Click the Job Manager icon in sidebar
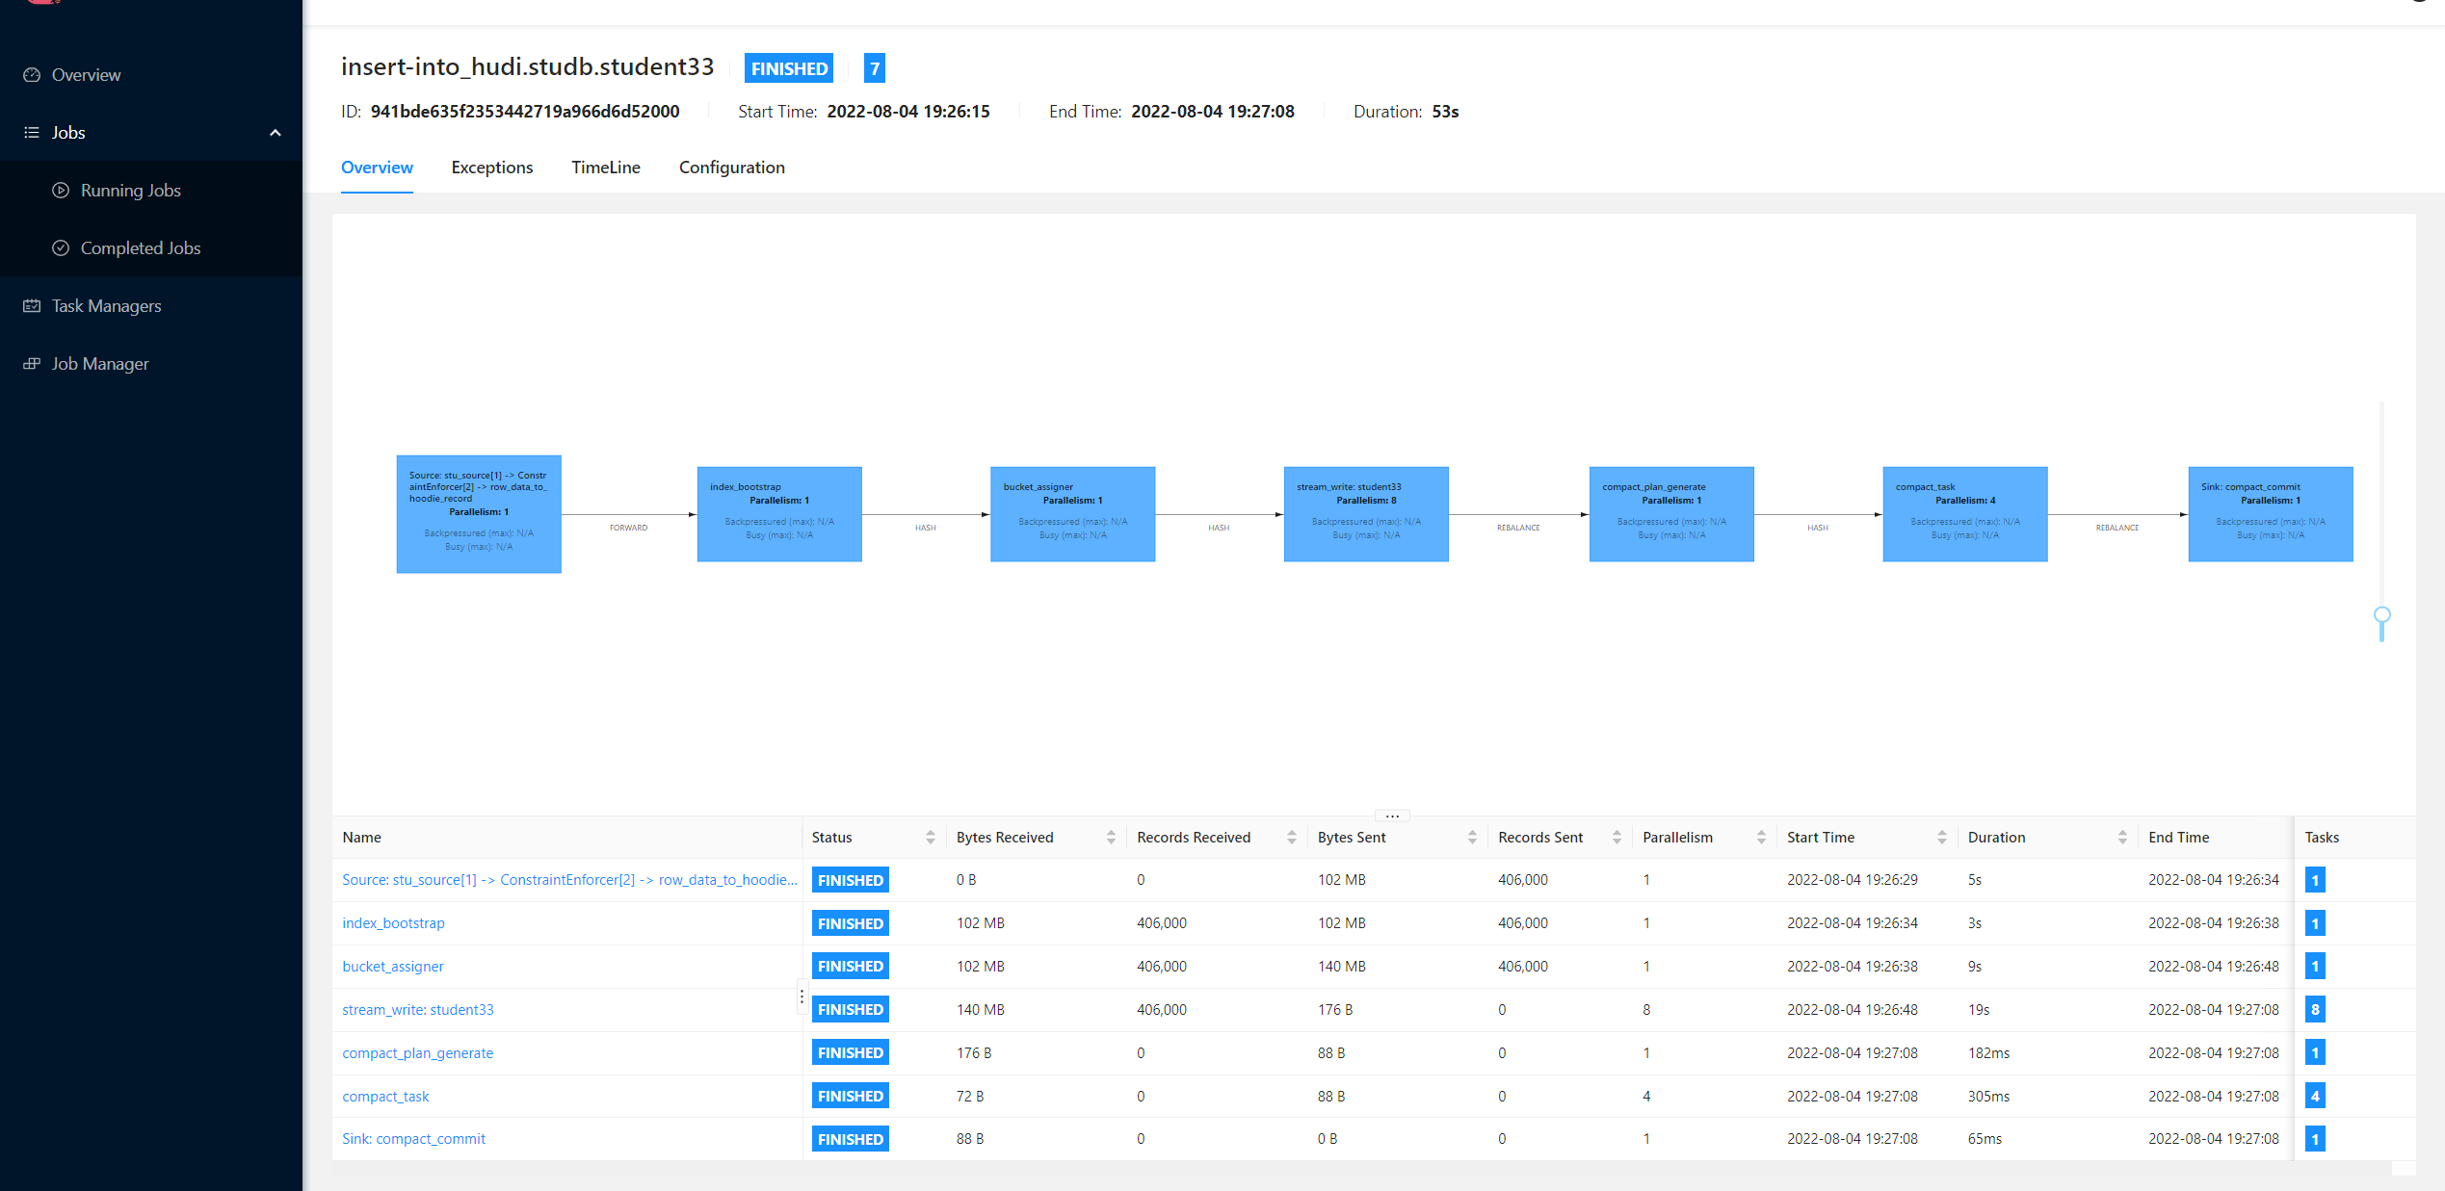Screen dimensions: 2445x1191 (x=32, y=364)
